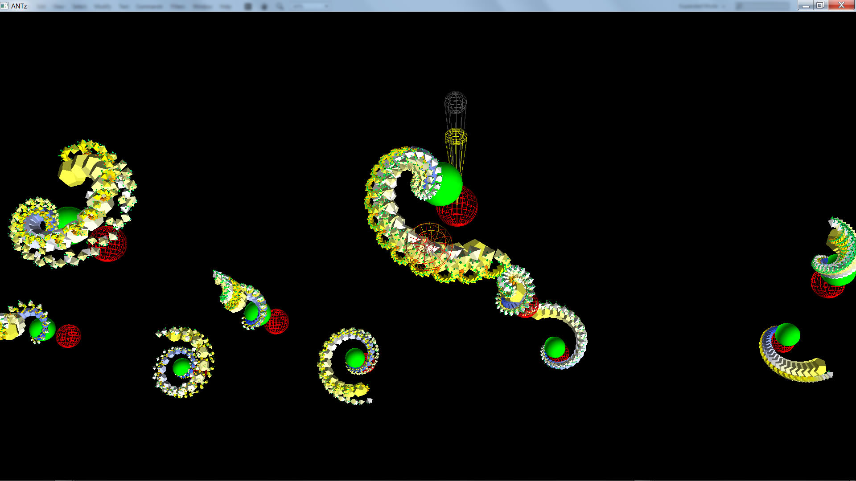The height and width of the screenshot is (481, 856).
Task: Select the orange wireframe sphere on central spiral
Action: click(x=428, y=246)
